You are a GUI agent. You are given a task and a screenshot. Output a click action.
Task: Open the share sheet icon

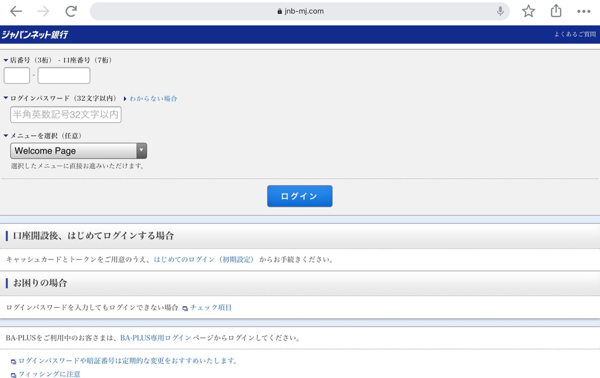[x=556, y=10]
